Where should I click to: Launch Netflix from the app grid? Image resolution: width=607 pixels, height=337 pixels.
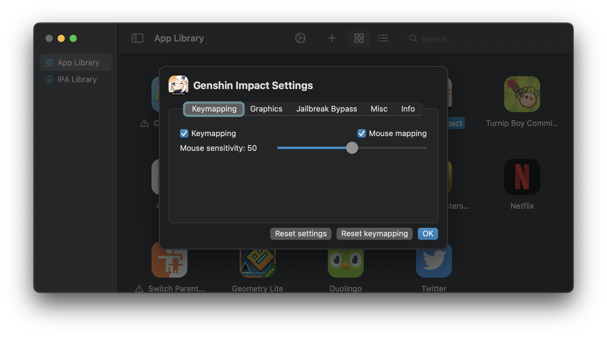[522, 177]
